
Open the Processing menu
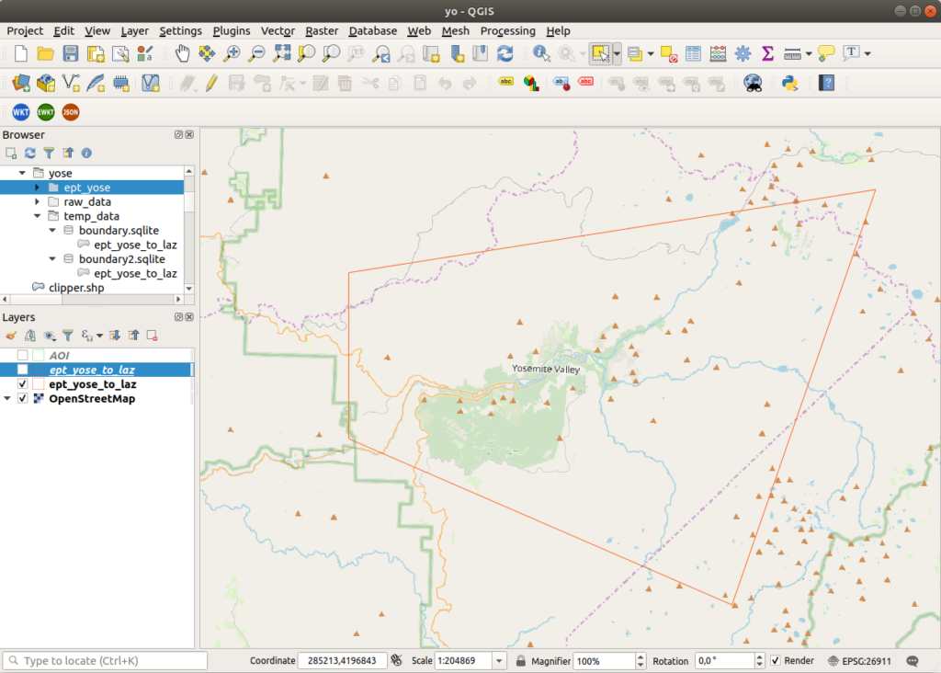507,30
